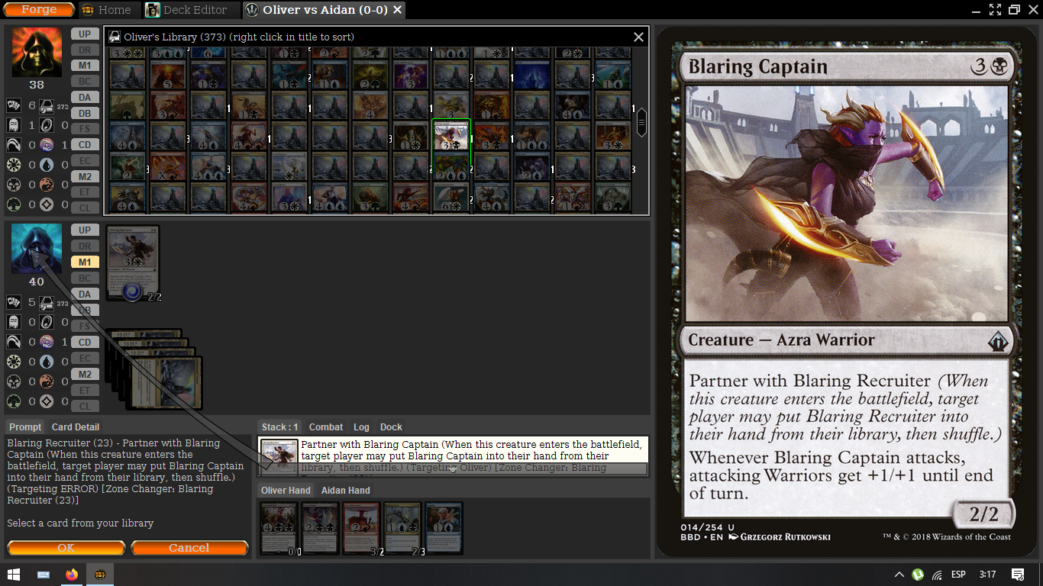Open Firefox from the Windows taskbar
Viewport: 1043px width, 586px height.
72,575
